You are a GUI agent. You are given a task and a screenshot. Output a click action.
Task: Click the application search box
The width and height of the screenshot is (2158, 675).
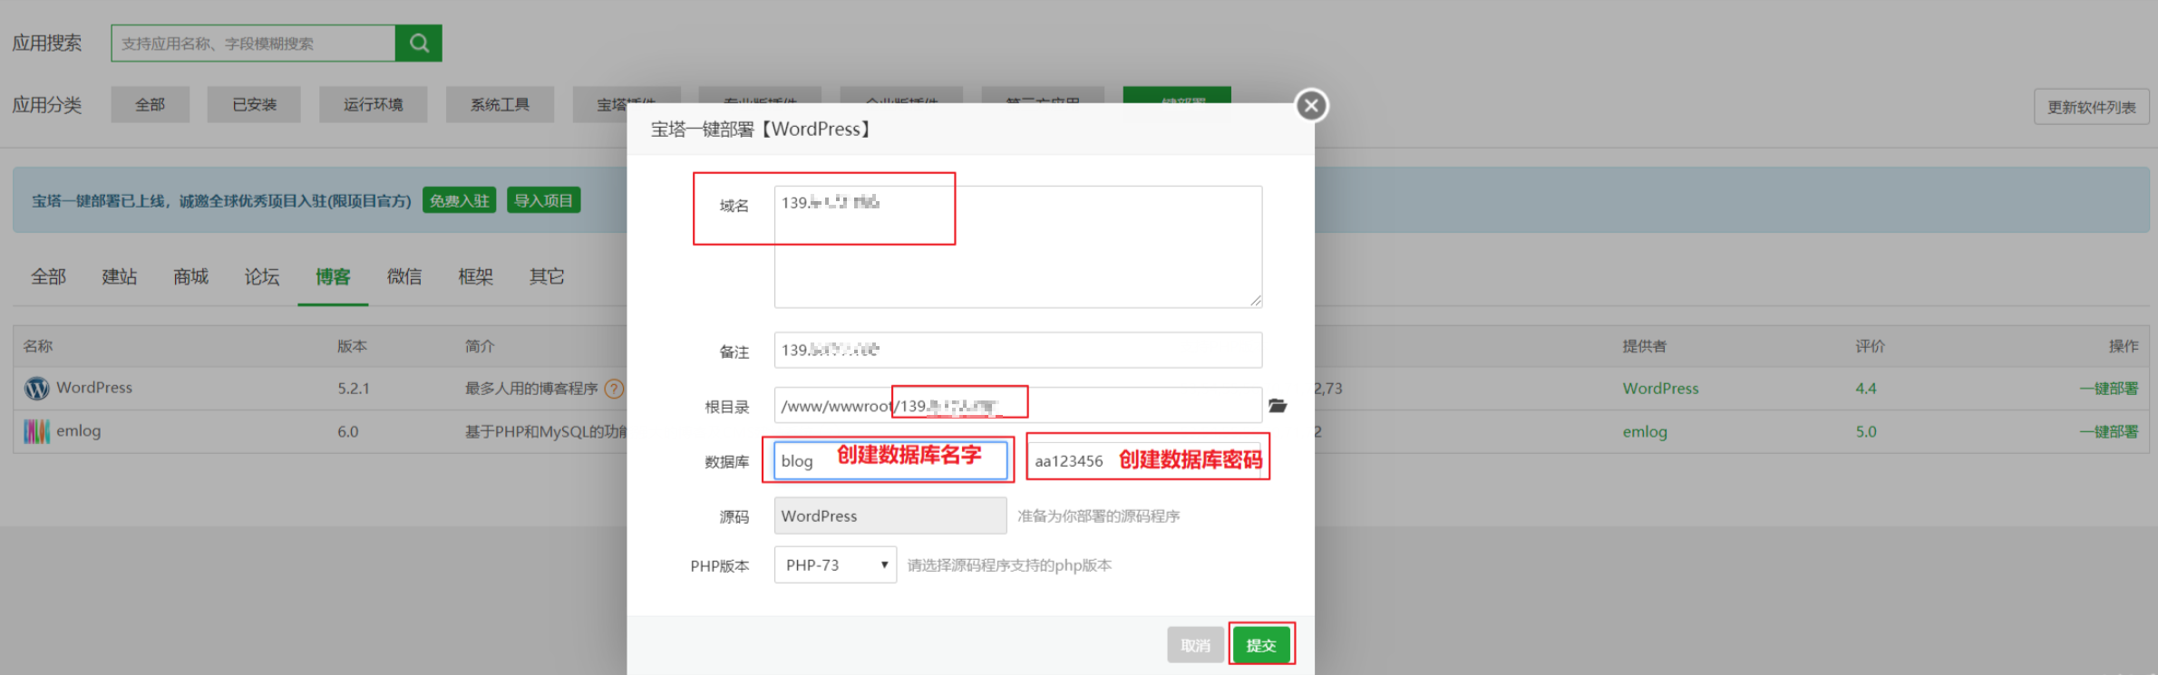click(x=253, y=43)
